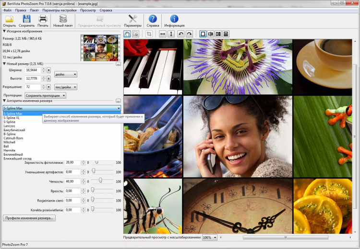Open the Файл menu
This screenshot has height=249, width=360.
[7, 10]
